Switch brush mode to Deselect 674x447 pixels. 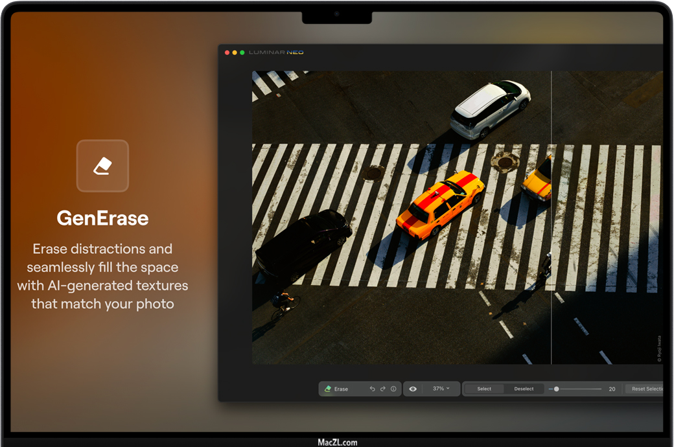(524, 389)
